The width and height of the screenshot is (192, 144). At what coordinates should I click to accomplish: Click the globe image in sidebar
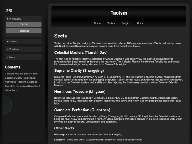(7, 106)
